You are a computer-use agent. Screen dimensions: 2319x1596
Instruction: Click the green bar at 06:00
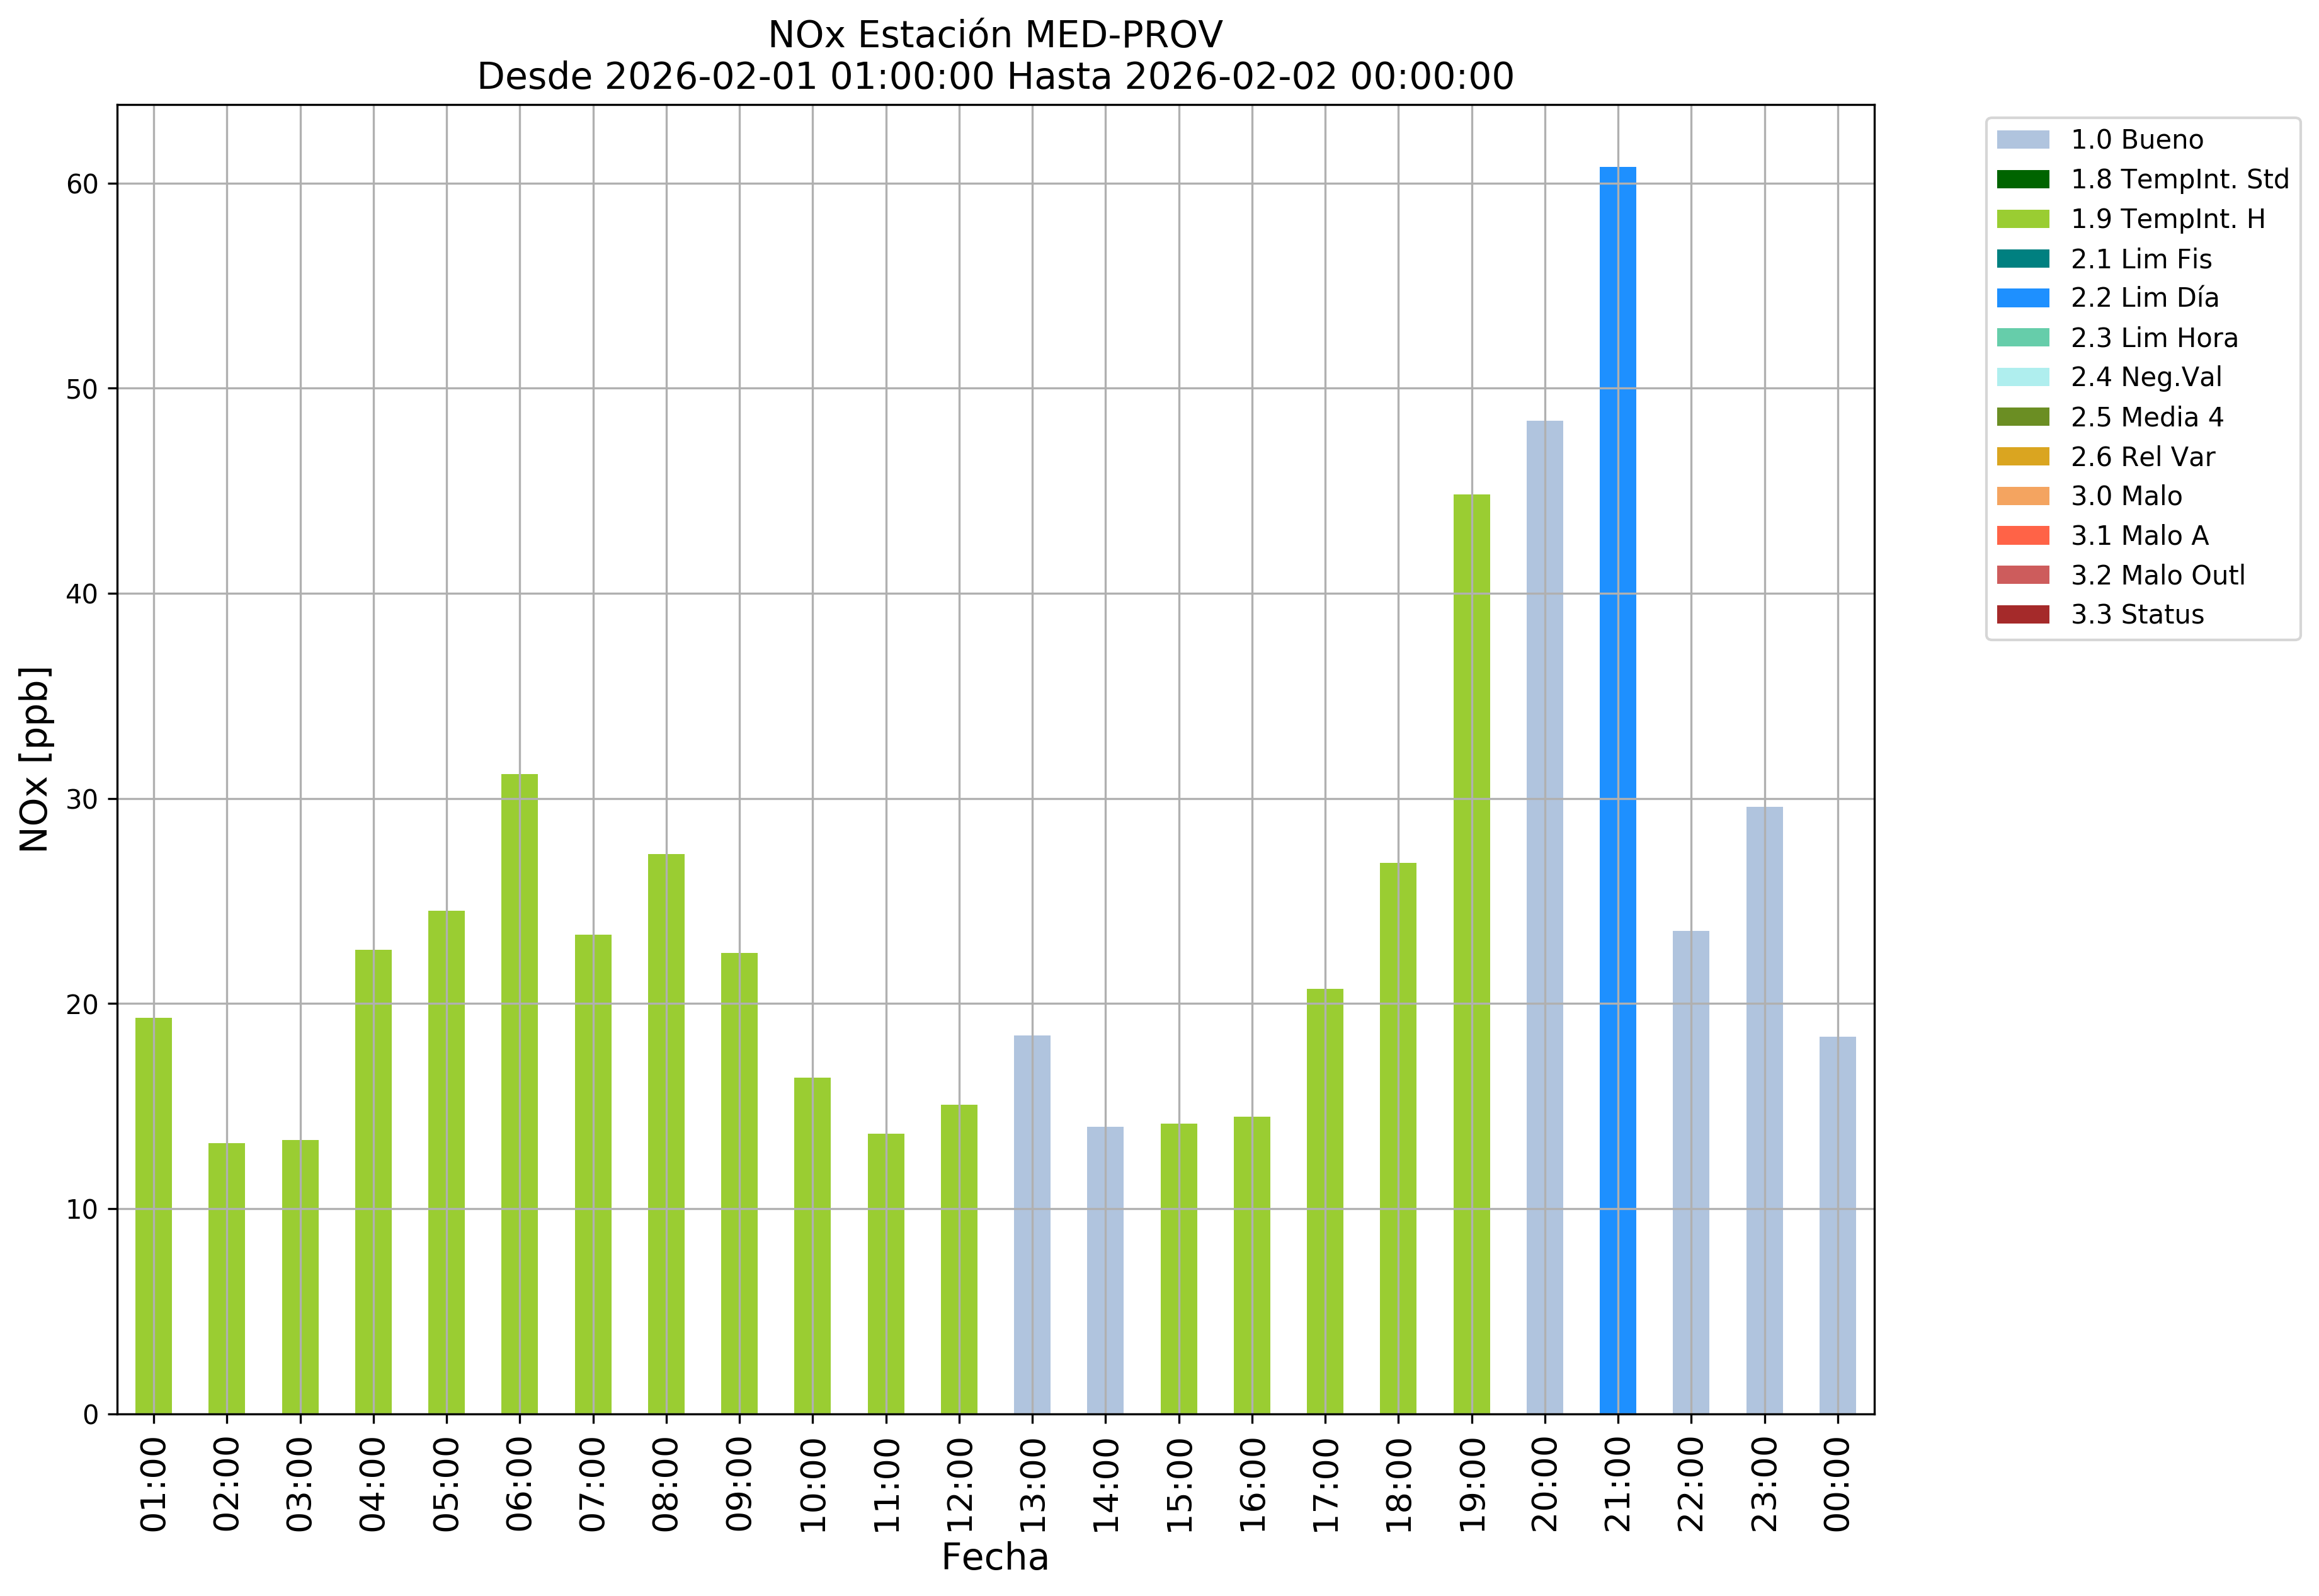coord(519,1095)
